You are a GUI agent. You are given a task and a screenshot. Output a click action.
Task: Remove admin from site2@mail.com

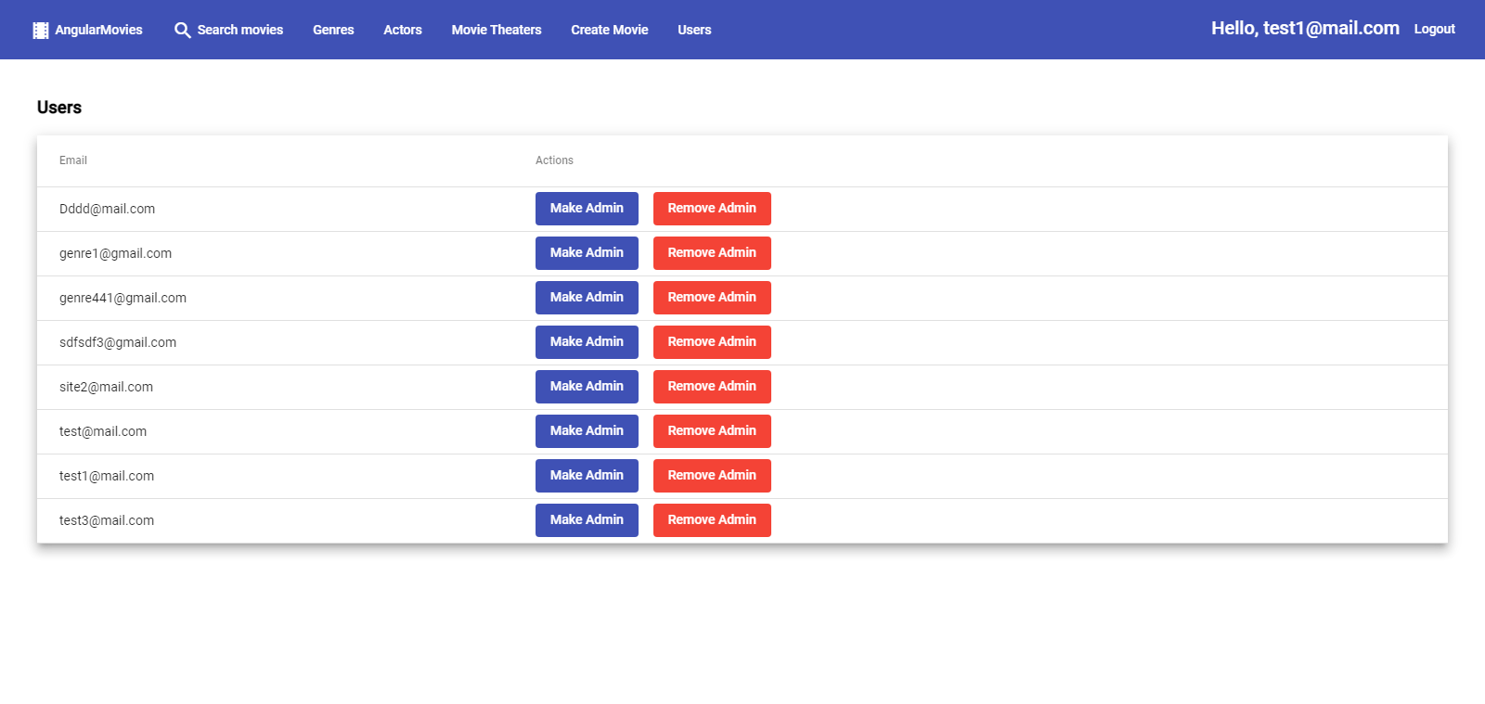[x=712, y=387]
